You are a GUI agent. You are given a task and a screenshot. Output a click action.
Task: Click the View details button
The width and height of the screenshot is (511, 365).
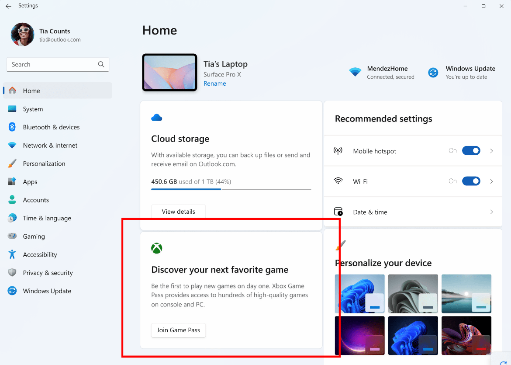[178, 212]
